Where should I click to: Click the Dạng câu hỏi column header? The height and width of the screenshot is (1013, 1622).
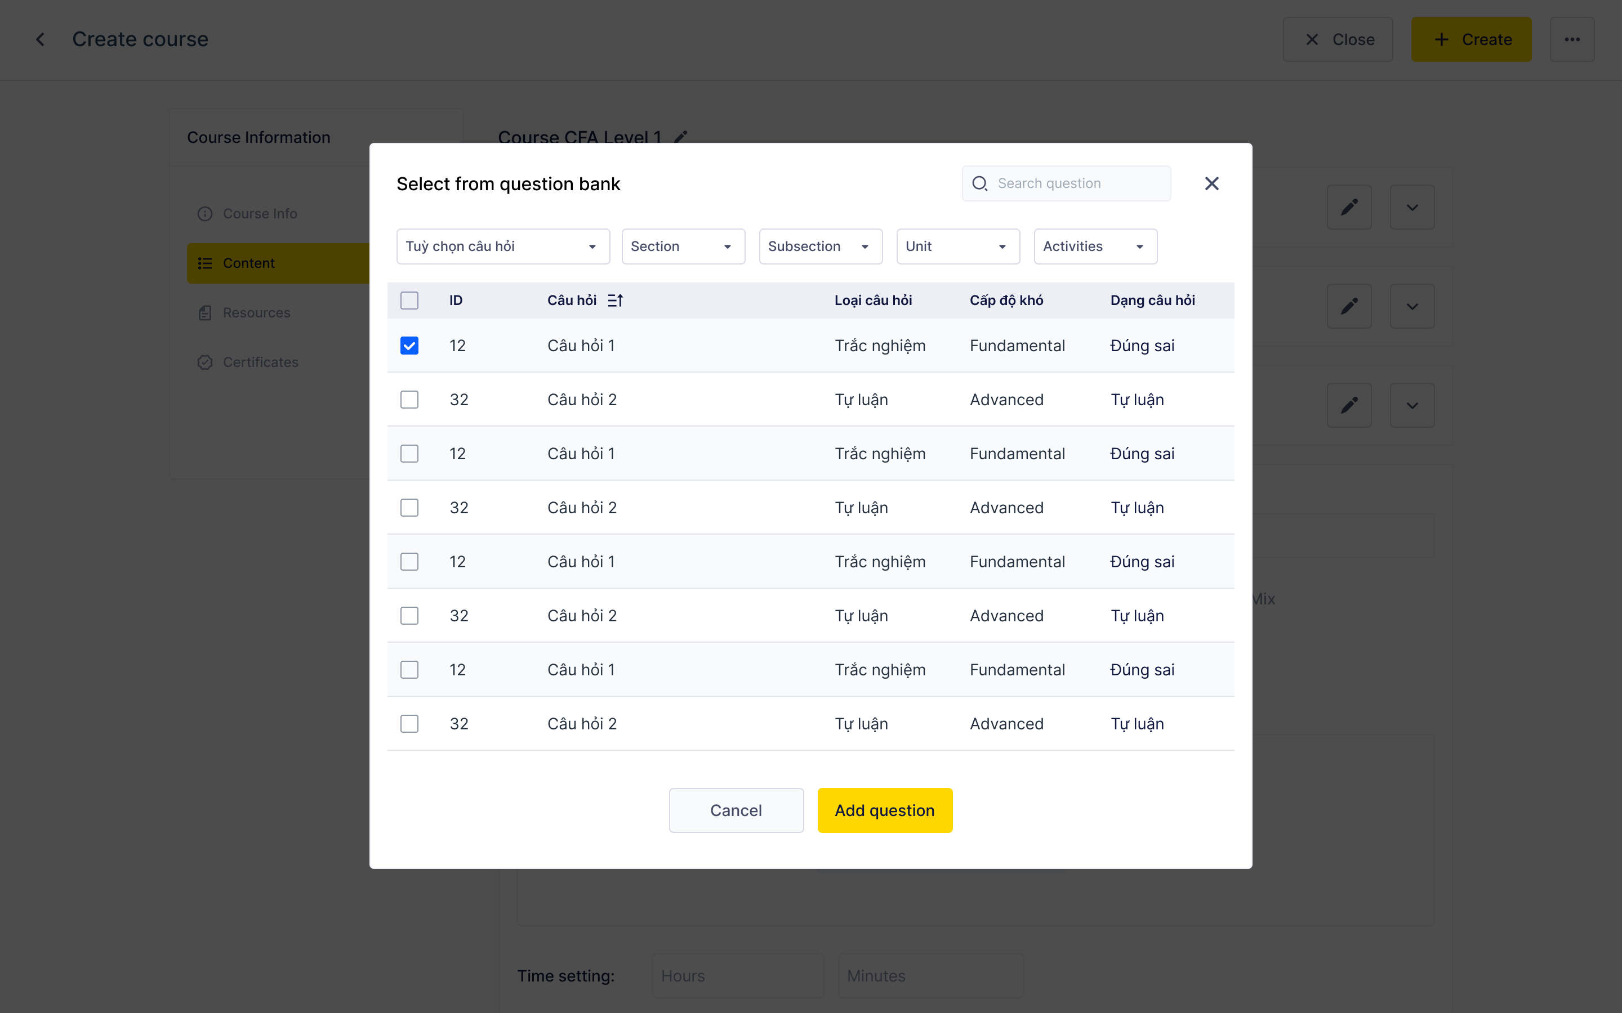1152,300
